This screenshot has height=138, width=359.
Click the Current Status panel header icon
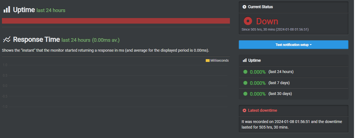coord(244,7)
